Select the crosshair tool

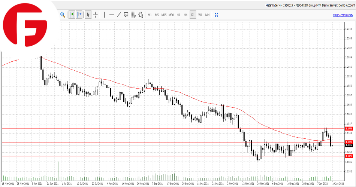pyautogui.click(x=96, y=15)
